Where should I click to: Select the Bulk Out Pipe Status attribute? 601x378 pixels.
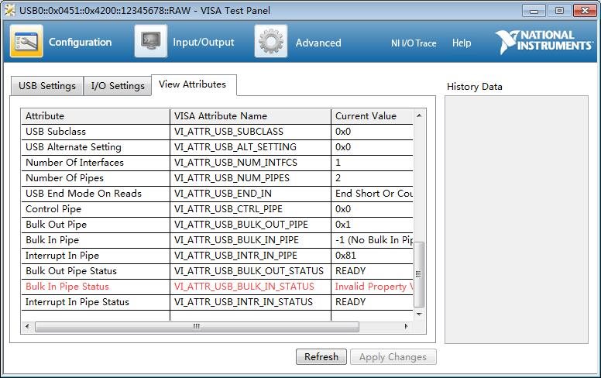(x=95, y=271)
